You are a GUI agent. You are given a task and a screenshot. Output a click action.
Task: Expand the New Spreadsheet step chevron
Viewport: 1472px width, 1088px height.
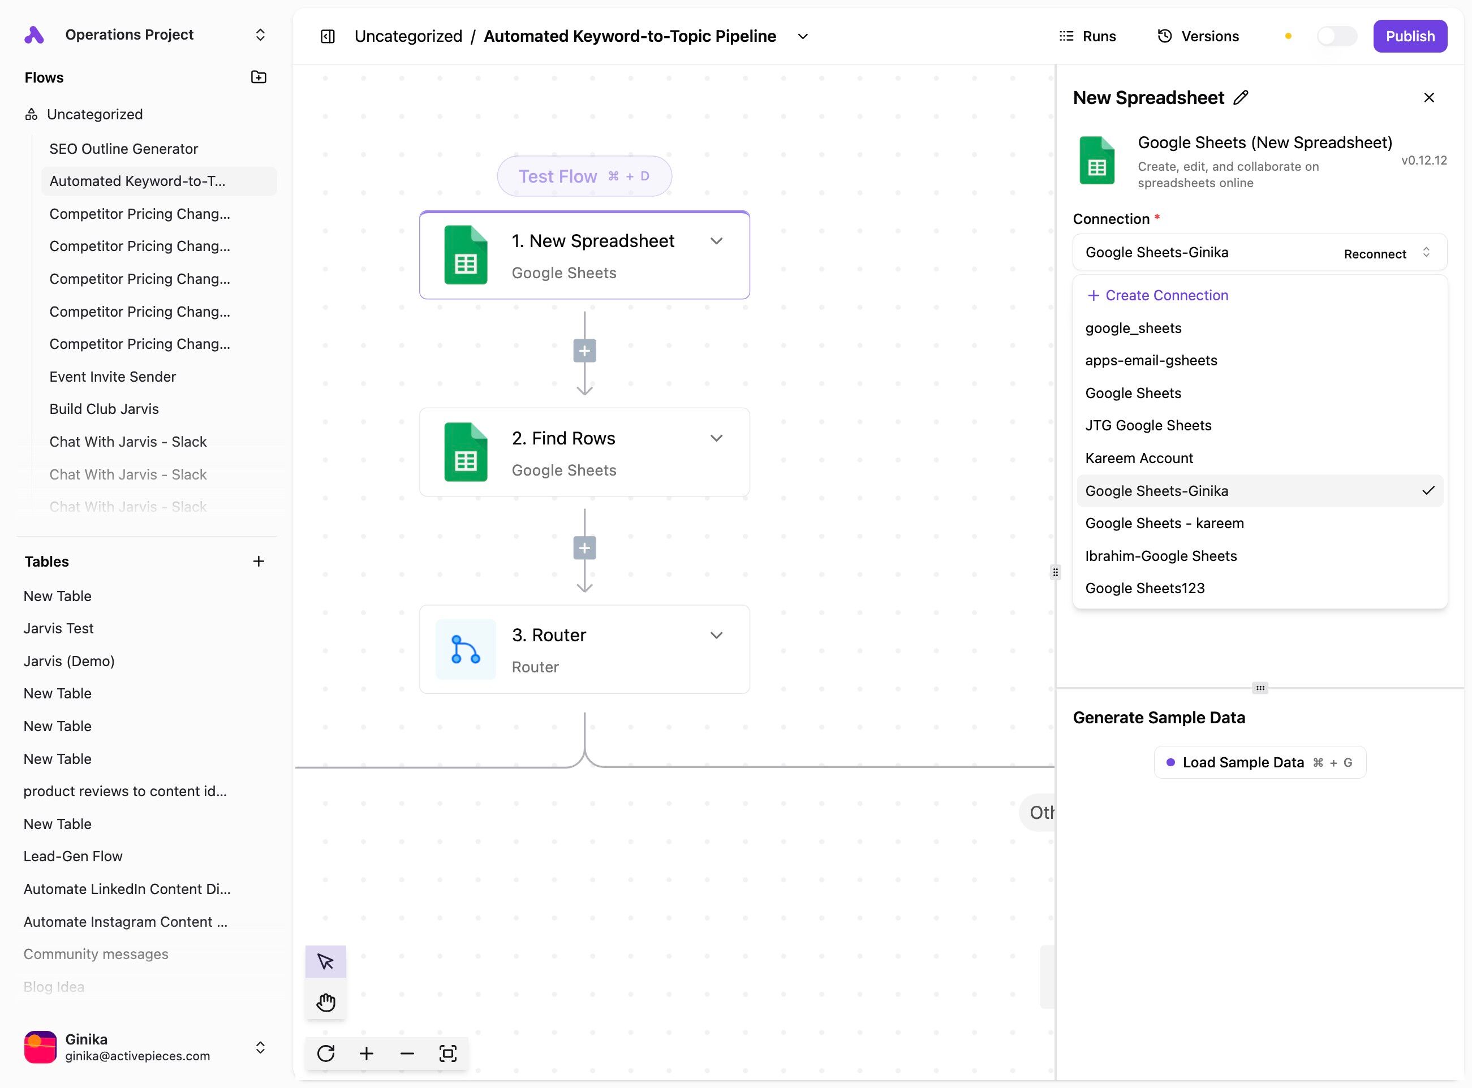(x=716, y=241)
